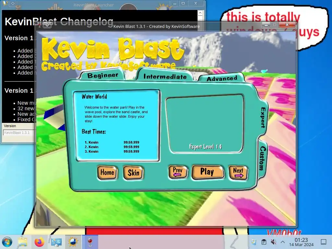Click the Water World level title
This screenshot has height=249, width=332.
pos(94,97)
